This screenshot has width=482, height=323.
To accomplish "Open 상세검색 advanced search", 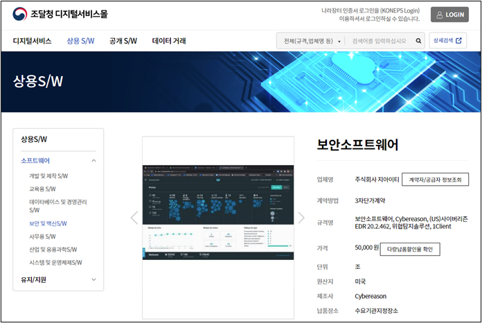I will (x=447, y=41).
